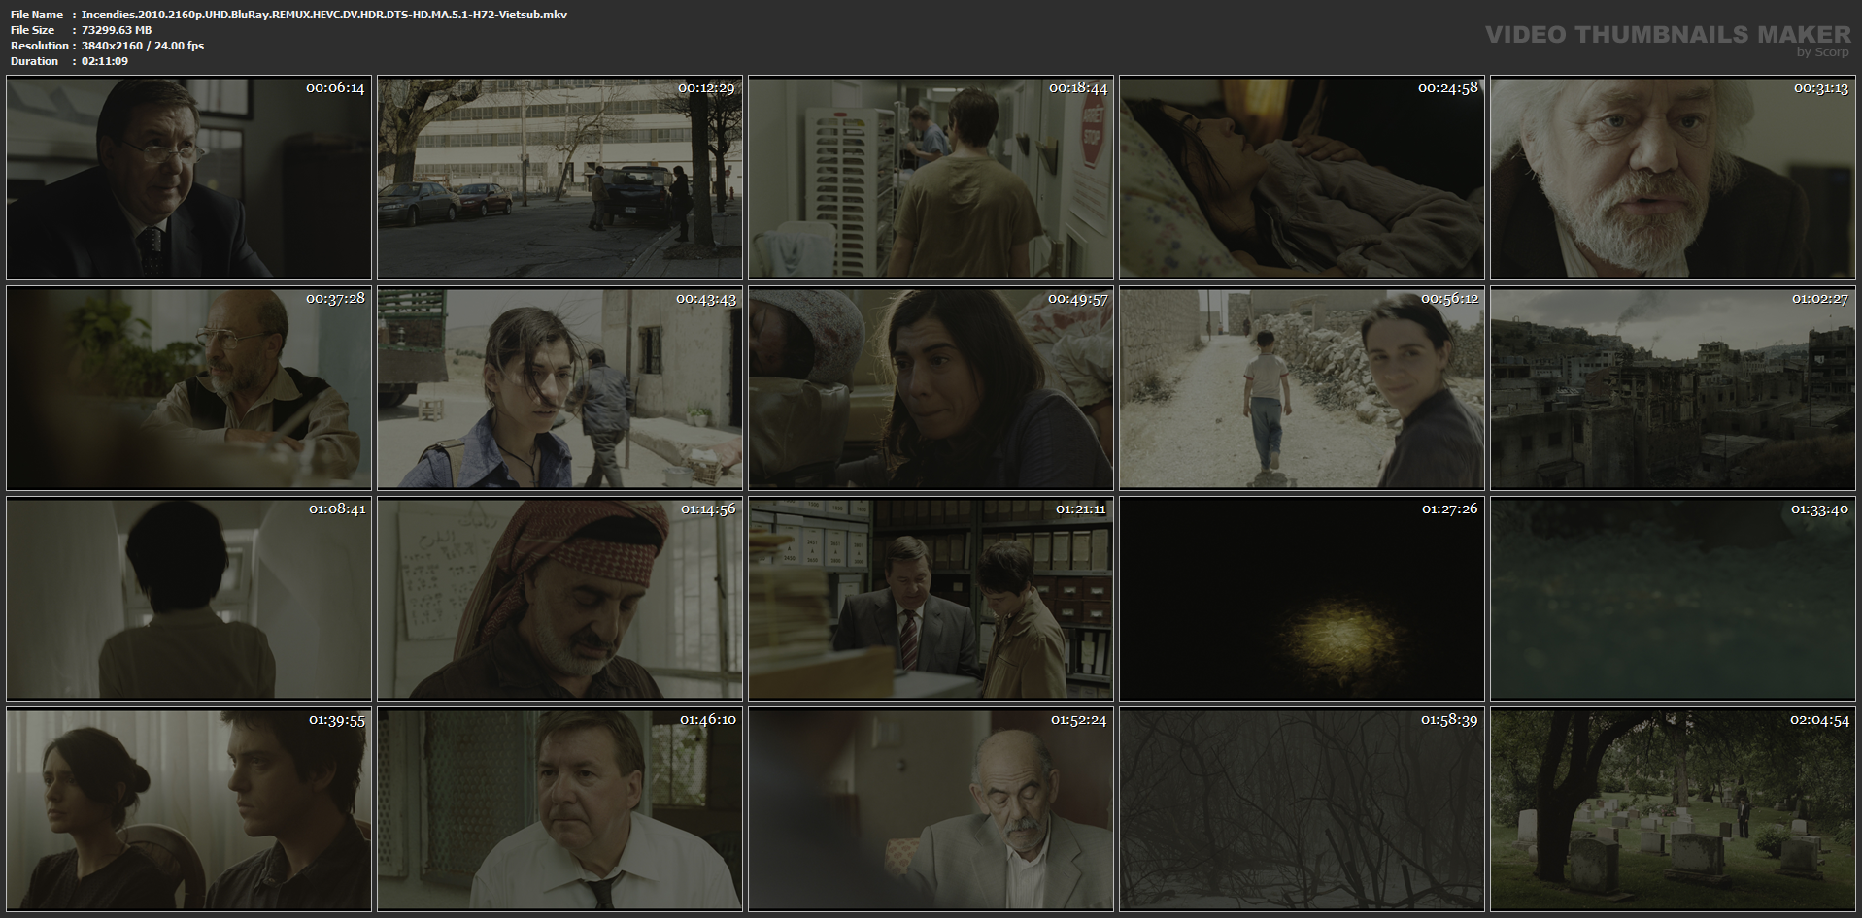Open the frame timestamped 01:58:39

point(1302,809)
